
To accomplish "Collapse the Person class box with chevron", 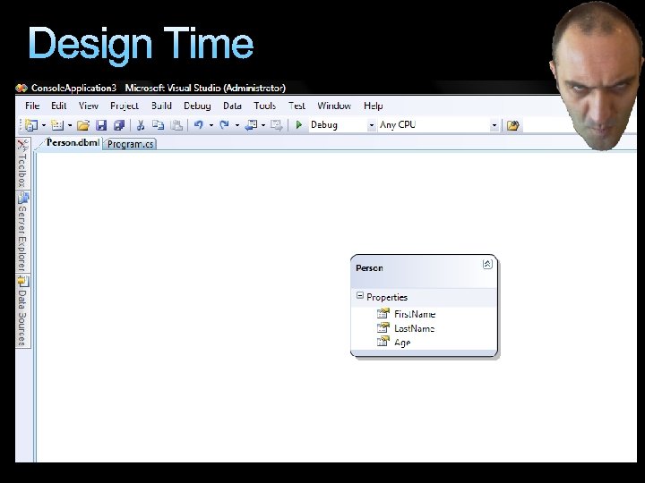I will [487, 264].
